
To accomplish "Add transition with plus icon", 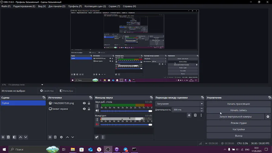I will coord(189,115).
